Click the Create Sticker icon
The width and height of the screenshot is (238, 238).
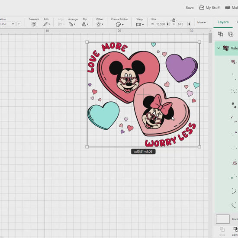pyautogui.click(x=118, y=24)
